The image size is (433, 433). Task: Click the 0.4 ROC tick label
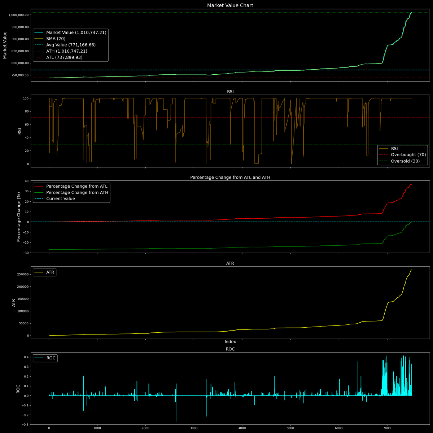[x=26, y=357]
